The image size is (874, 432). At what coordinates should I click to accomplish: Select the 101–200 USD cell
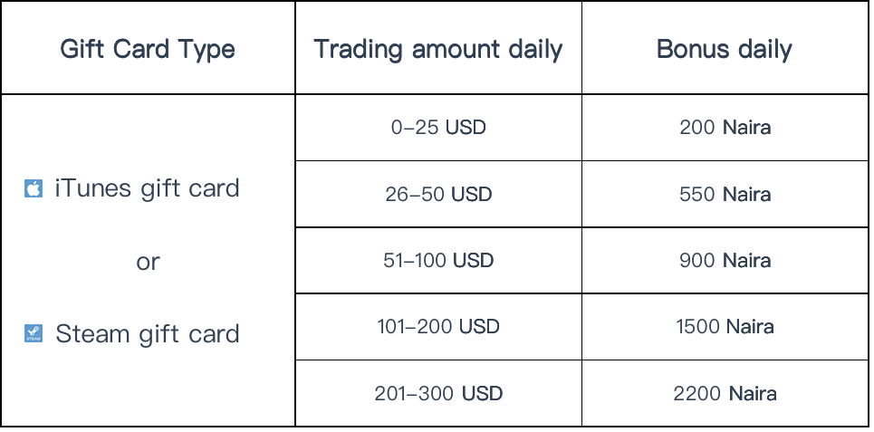point(438,327)
